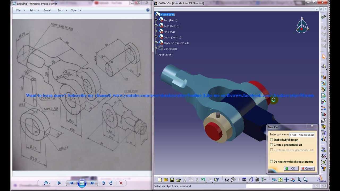Click the Zoom Out magnifier in CATIA

[x=305, y=180]
